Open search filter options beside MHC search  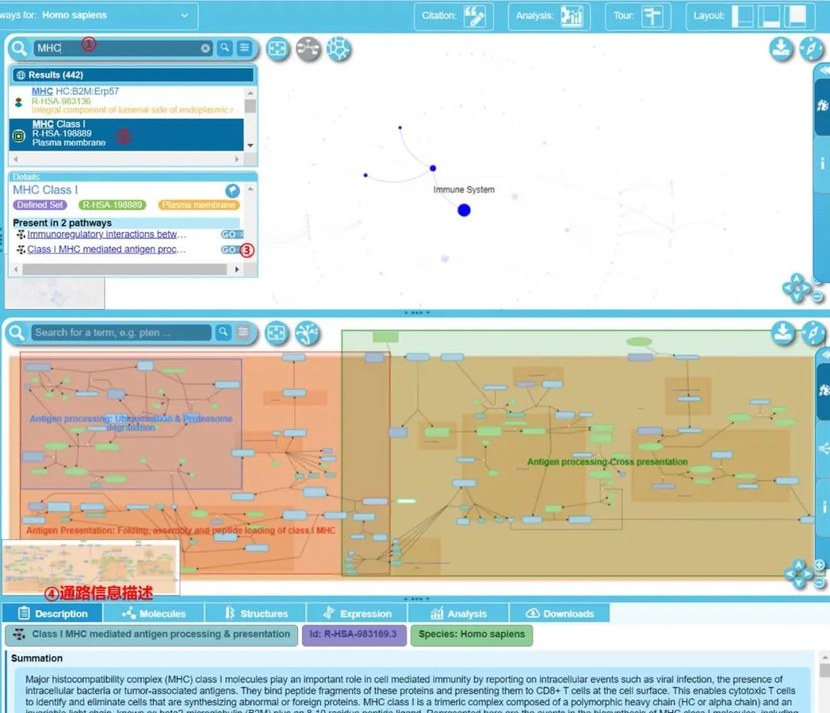pos(244,48)
